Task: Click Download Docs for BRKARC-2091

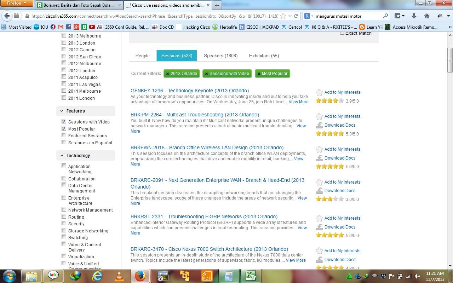Action: pos(340,191)
